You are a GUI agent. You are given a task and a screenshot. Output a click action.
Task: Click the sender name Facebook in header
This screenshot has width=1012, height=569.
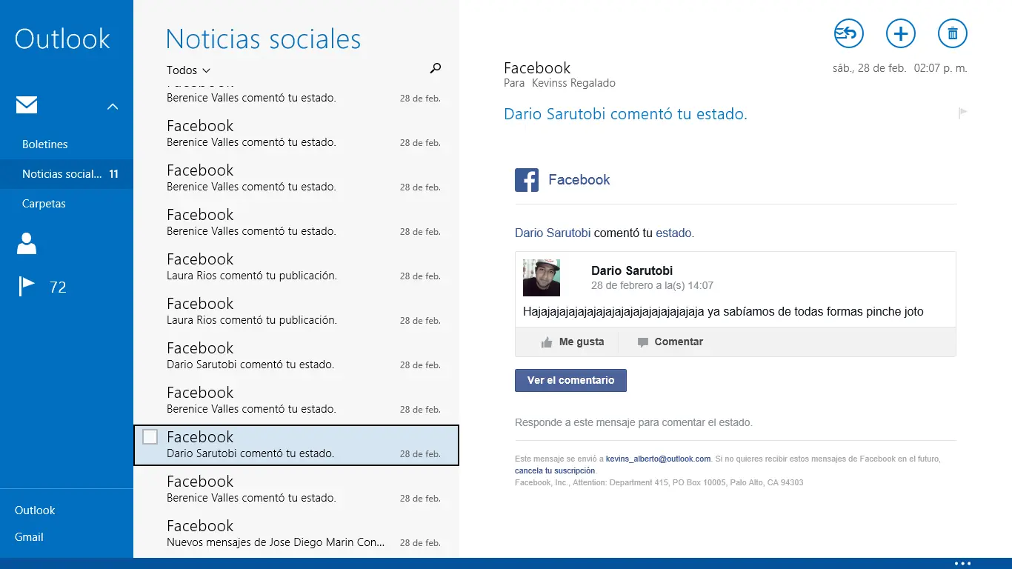[537, 68]
